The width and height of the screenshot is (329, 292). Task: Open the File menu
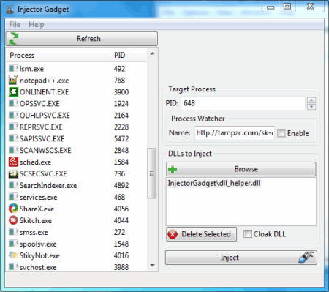click(15, 24)
